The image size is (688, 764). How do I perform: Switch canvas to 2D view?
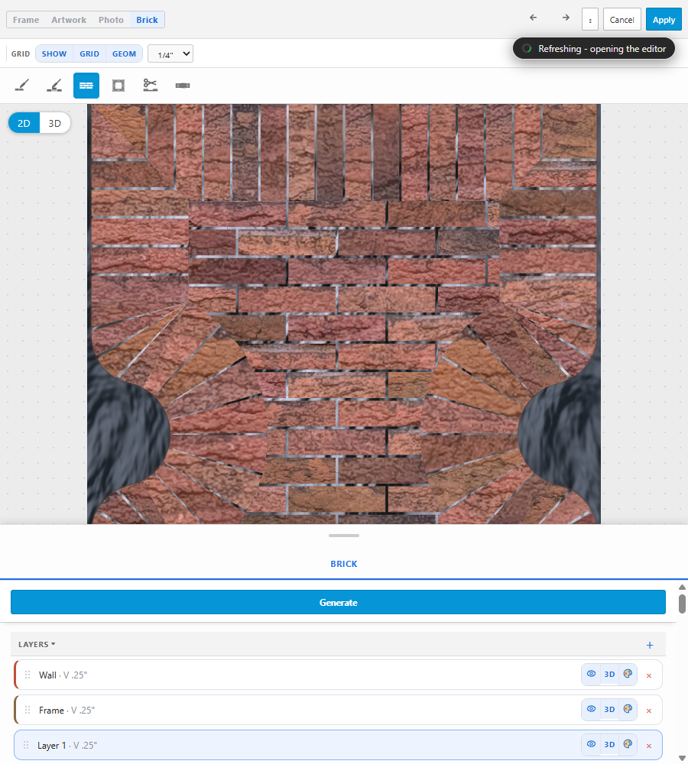(24, 123)
